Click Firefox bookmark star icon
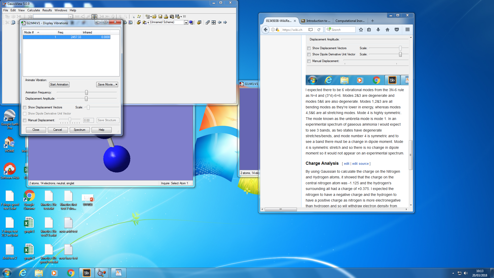Screen dimensions: 494x278 pyautogui.click(x=361, y=30)
